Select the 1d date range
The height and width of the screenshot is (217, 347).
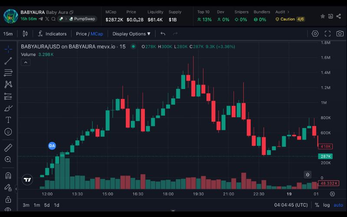[57, 205]
